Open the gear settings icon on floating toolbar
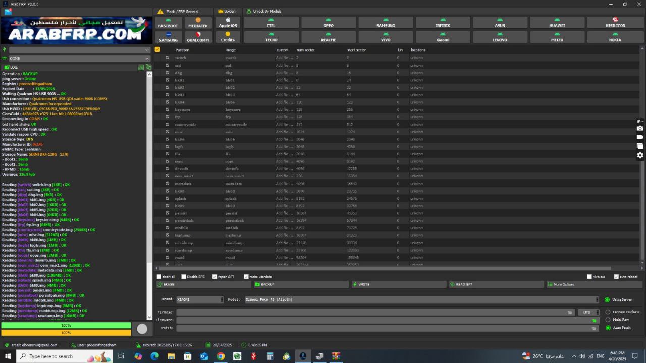This screenshot has width=646, height=363. 640,155
